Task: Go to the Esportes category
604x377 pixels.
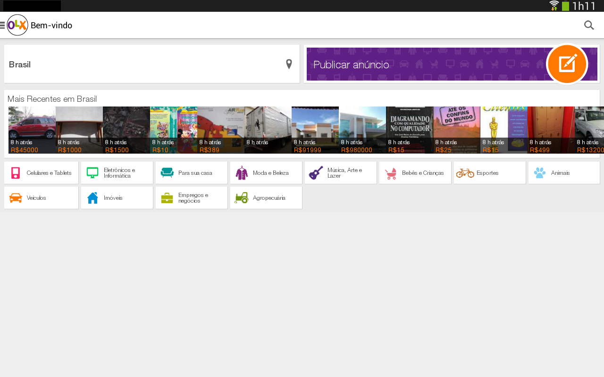Action: click(490, 173)
